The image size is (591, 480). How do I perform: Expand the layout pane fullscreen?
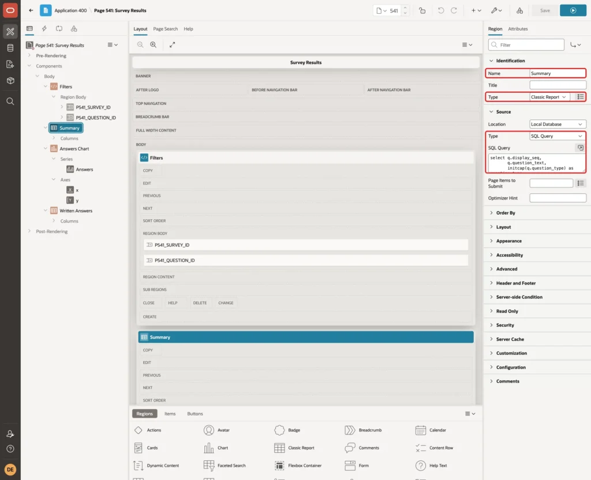point(172,45)
